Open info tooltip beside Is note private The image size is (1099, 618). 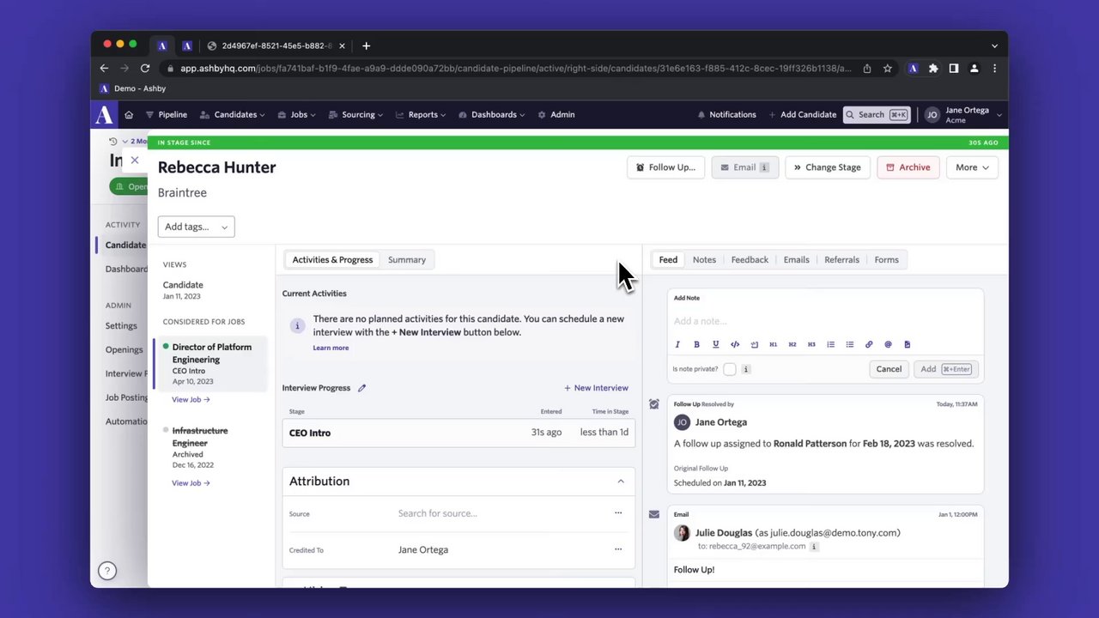coord(746,369)
